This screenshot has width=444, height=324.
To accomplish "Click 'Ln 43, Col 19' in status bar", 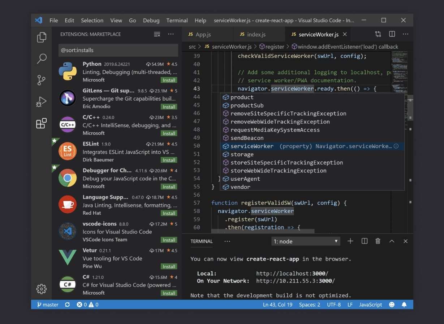I will [277, 305].
